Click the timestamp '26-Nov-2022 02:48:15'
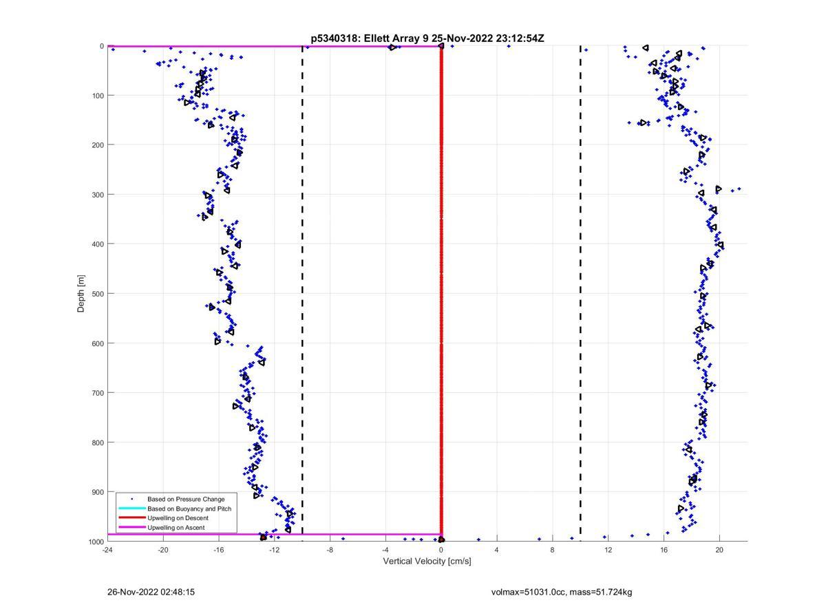Image resolution: width=826 pixels, height=609 pixels. pos(151,592)
